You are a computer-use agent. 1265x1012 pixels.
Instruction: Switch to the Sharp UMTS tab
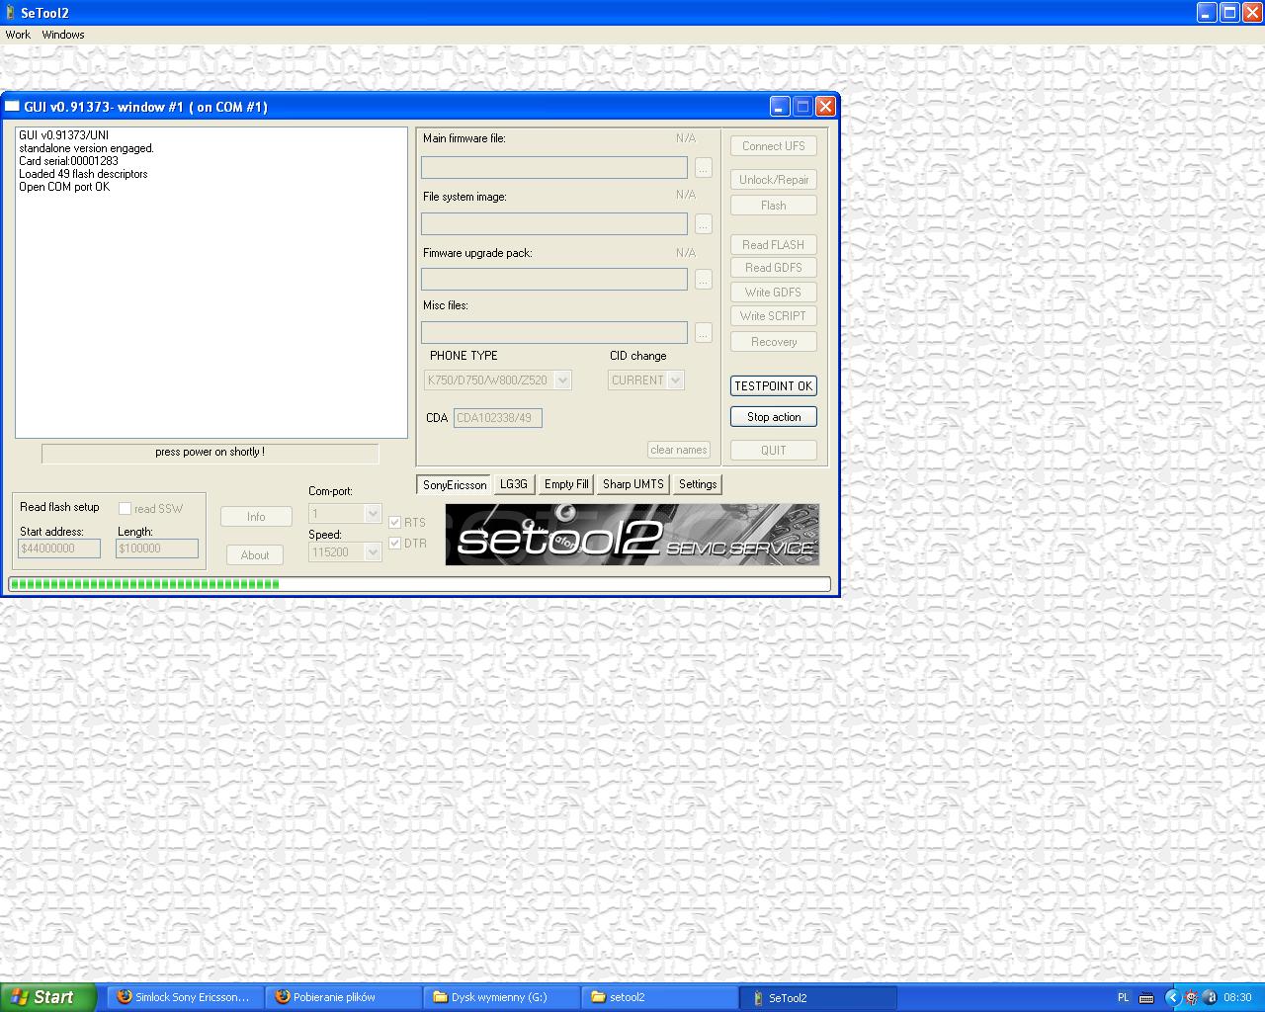633,484
